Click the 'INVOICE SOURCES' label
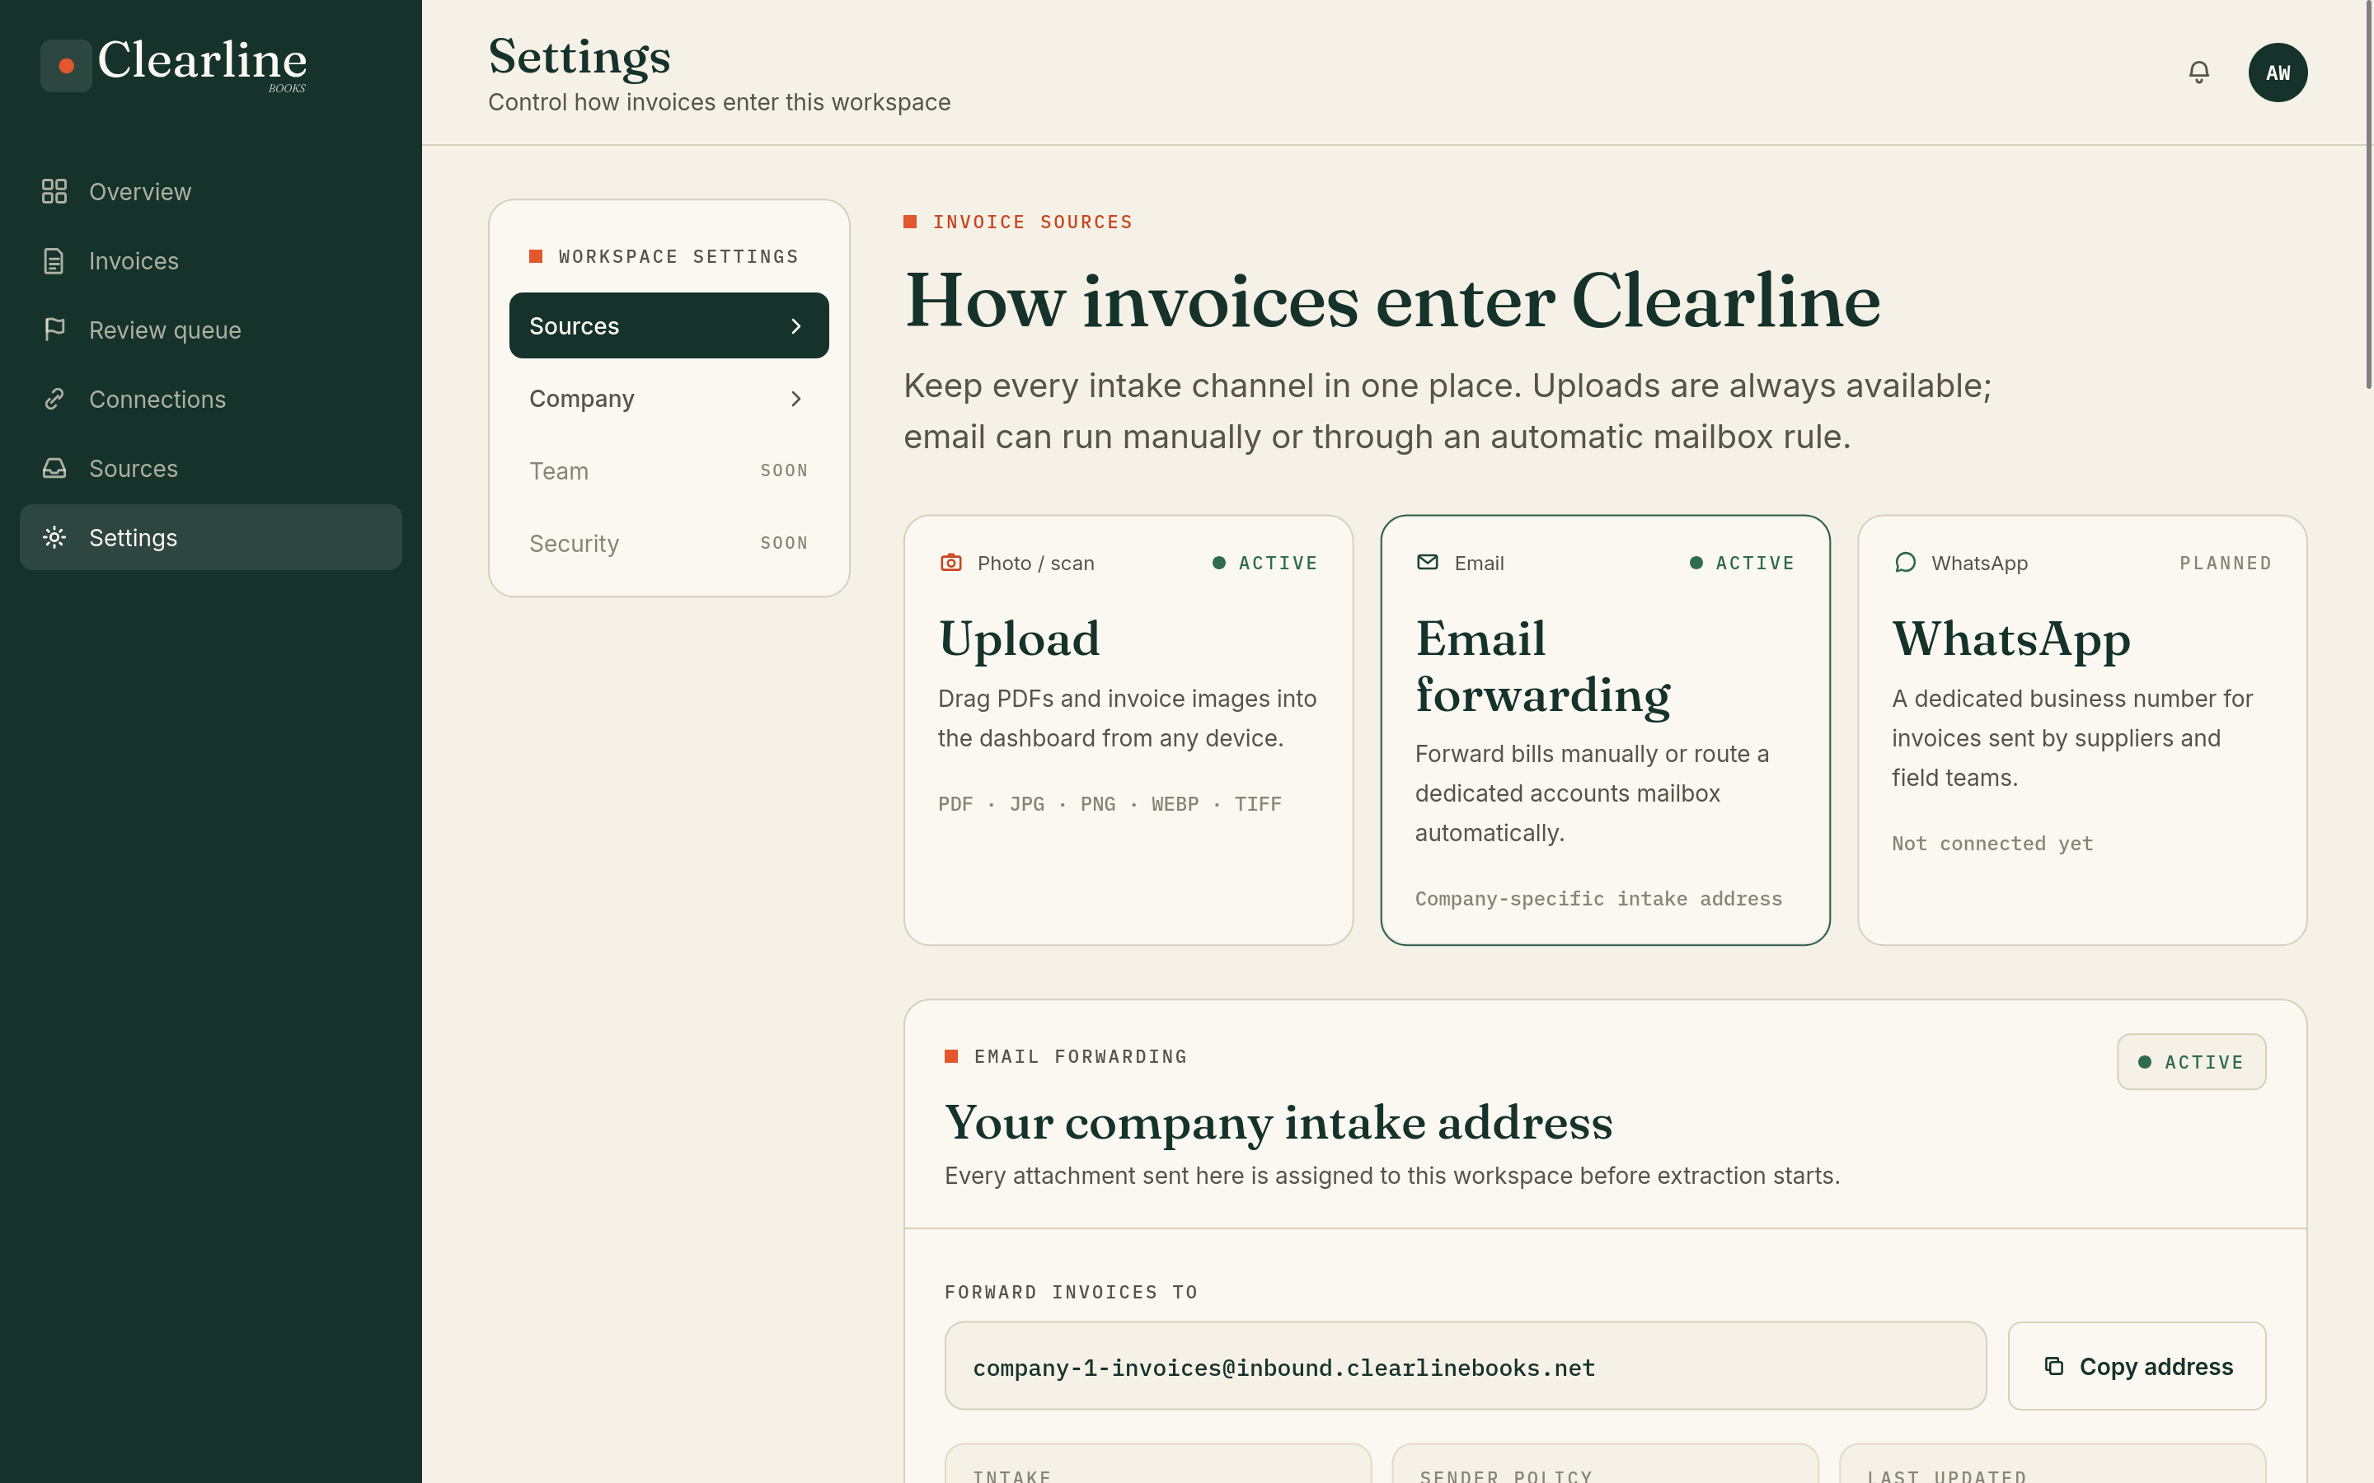This screenshot has height=1483, width=2374. point(1032,222)
